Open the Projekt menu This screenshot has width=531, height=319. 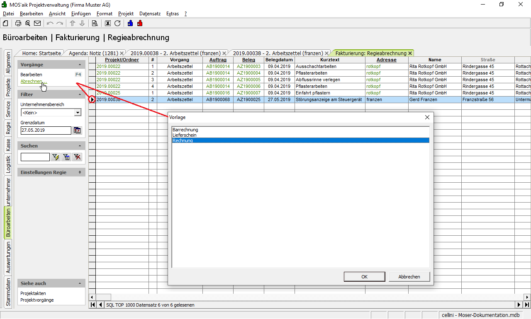pos(126,14)
